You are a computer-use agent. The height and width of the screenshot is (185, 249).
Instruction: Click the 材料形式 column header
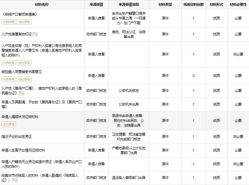[x=216, y=4]
